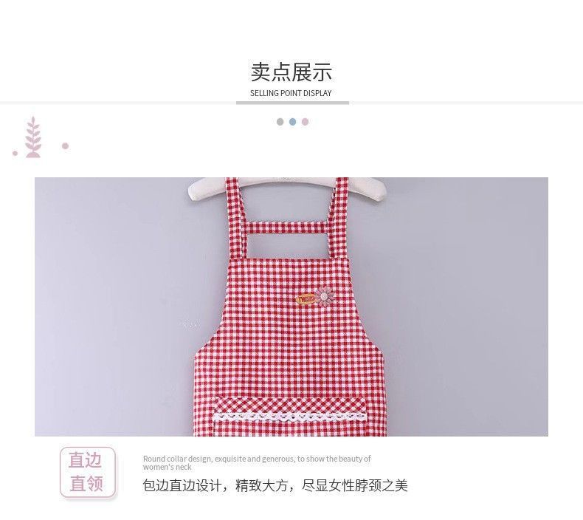Click the gray underline bar below subtitle

[293, 103]
